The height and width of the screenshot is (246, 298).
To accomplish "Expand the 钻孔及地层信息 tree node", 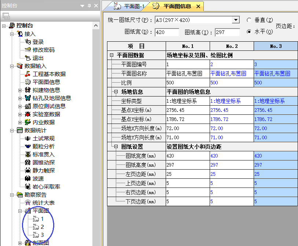I will (20, 98).
